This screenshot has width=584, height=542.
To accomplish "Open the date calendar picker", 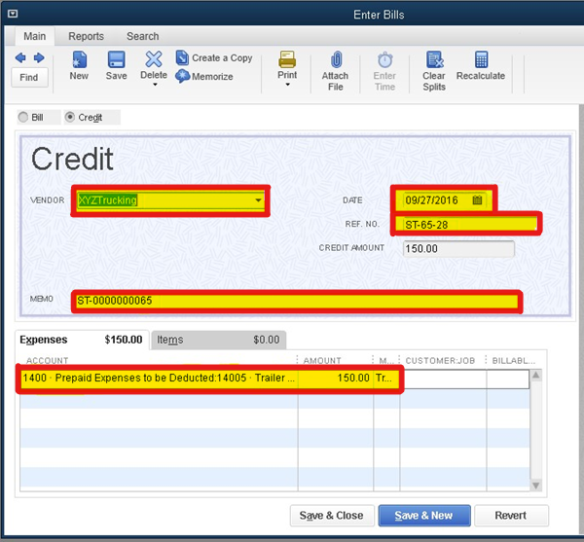I will click(x=477, y=199).
